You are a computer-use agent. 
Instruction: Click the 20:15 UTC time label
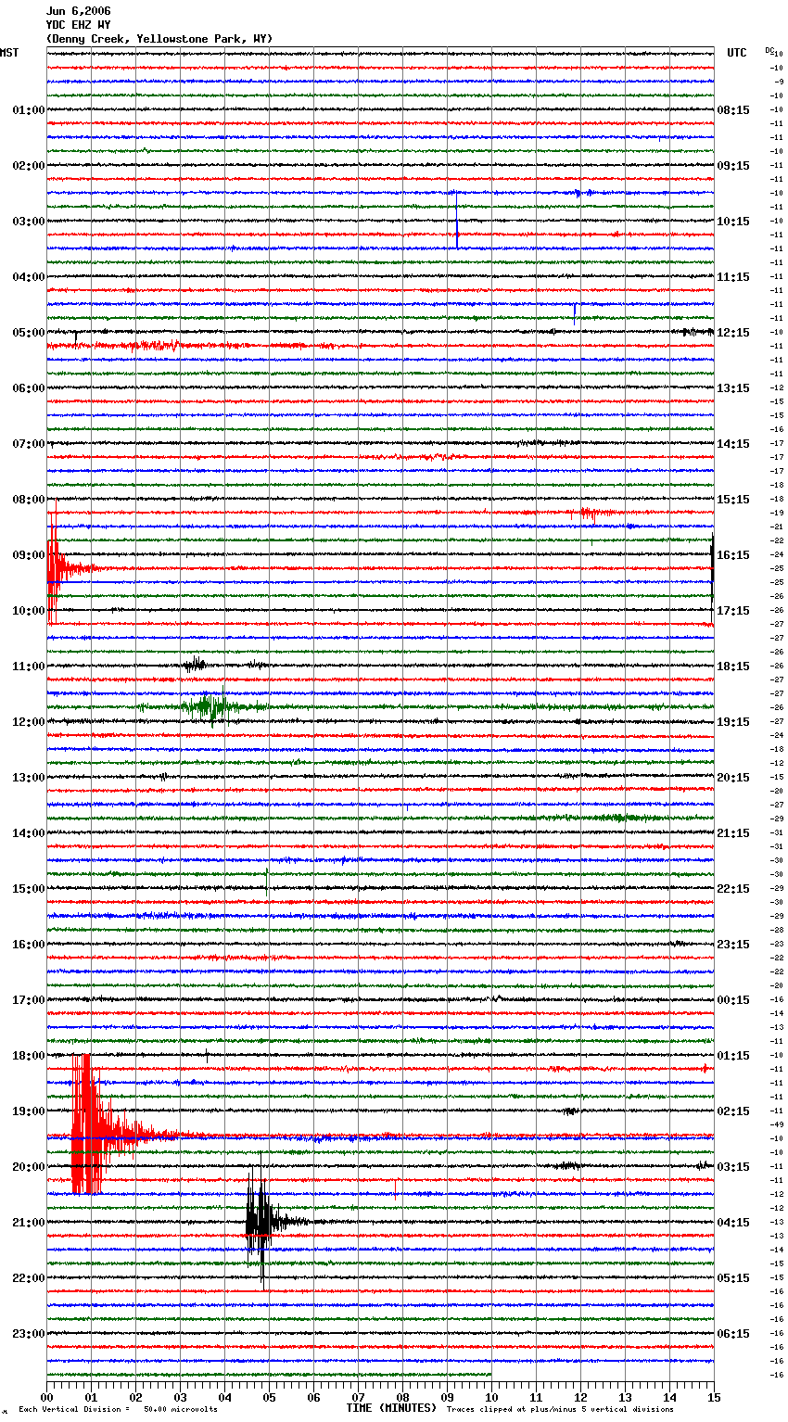(x=733, y=778)
